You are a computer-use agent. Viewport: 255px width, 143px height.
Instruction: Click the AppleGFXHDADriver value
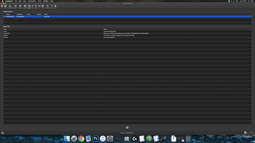coord(110,31)
